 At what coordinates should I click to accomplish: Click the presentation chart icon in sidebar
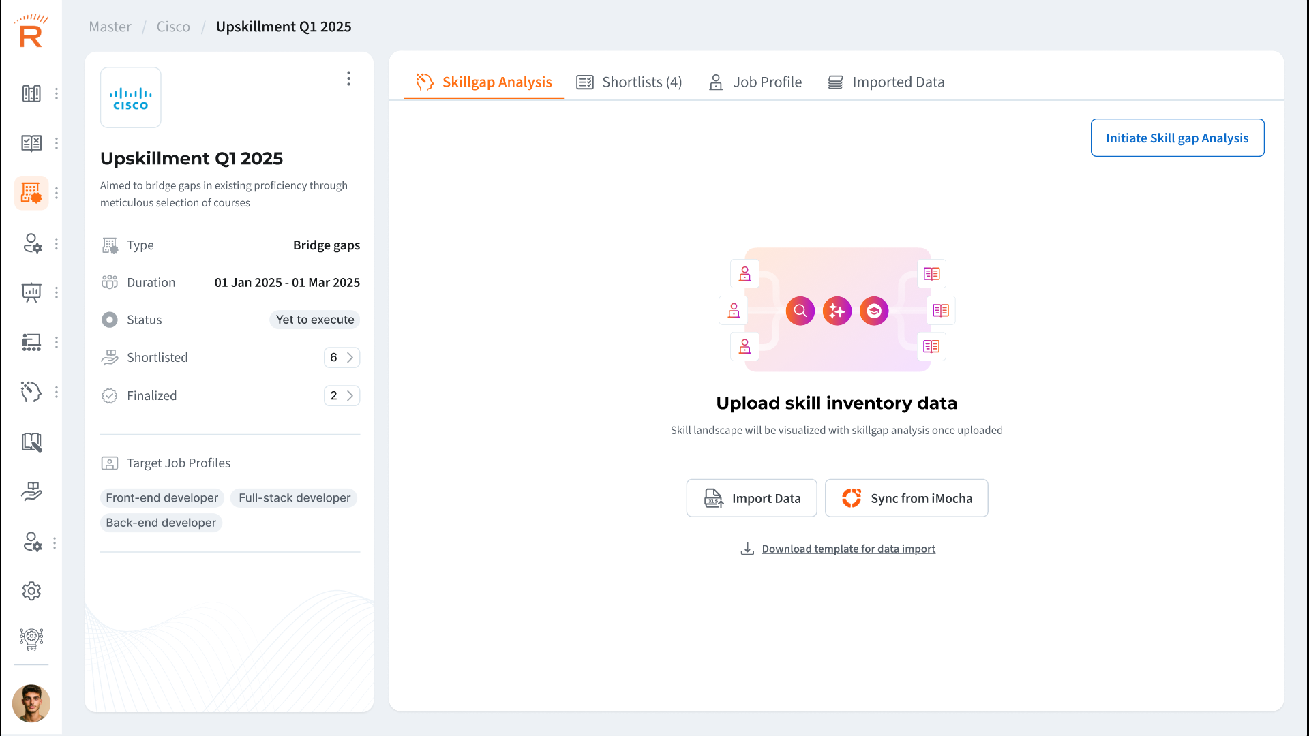[31, 292]
